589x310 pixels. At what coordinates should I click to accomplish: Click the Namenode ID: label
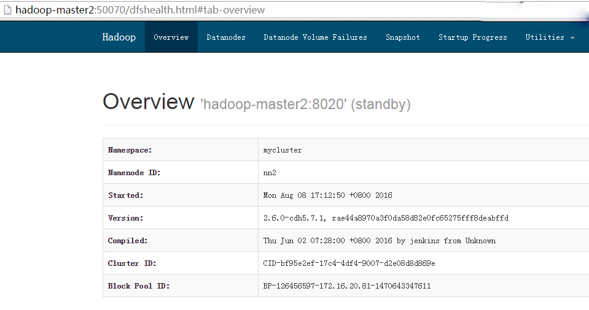point(134,172)
